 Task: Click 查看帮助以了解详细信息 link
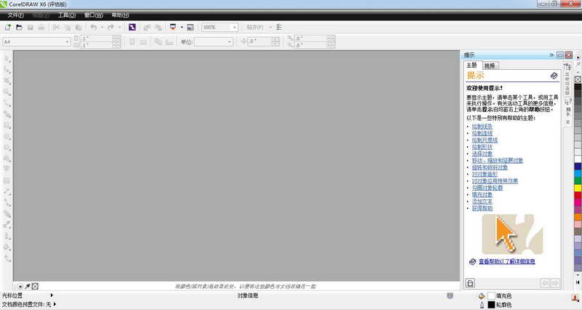[x=506, y=261]
